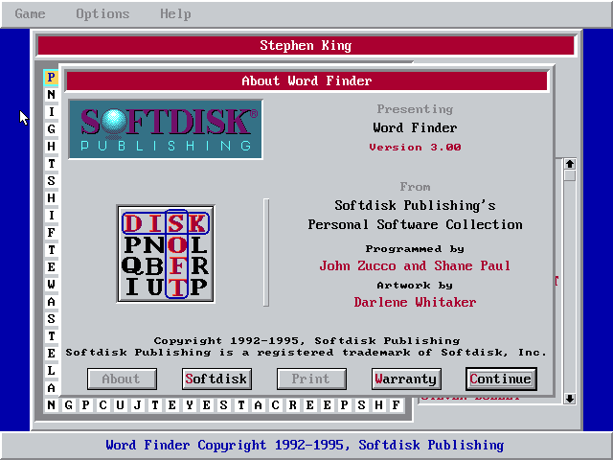Click the DISK SOFT word puzzle artwork

coord(166,254)
